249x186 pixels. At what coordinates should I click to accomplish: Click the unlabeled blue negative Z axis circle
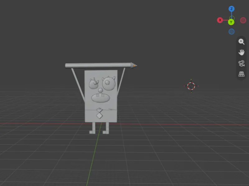pyautogui.click(x=231, y=32)
